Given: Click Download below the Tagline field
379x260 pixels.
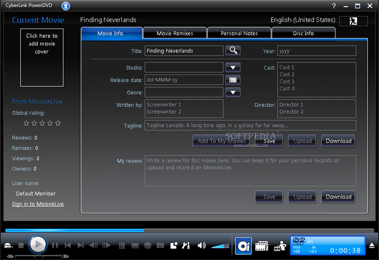Looking at the screenshot, I should 338,141.
